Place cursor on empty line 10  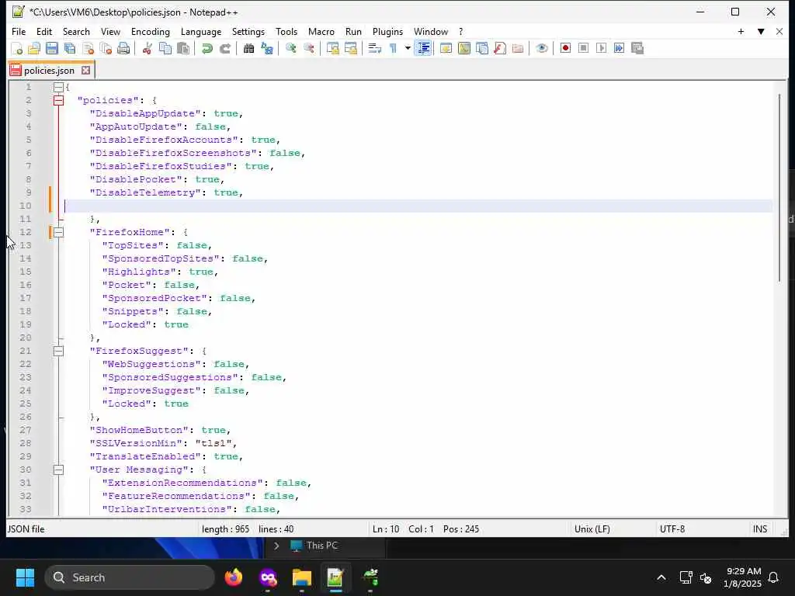point(418,206)
